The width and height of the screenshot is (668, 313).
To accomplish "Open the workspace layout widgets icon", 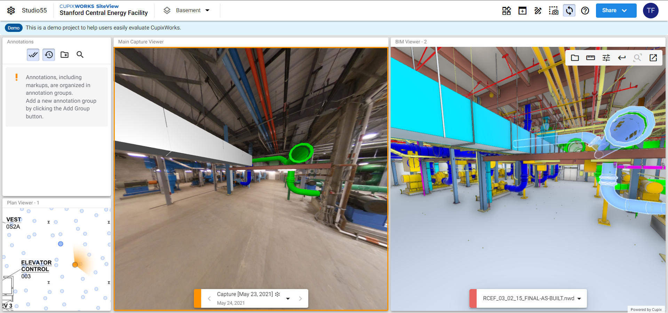I will (507, 11).
